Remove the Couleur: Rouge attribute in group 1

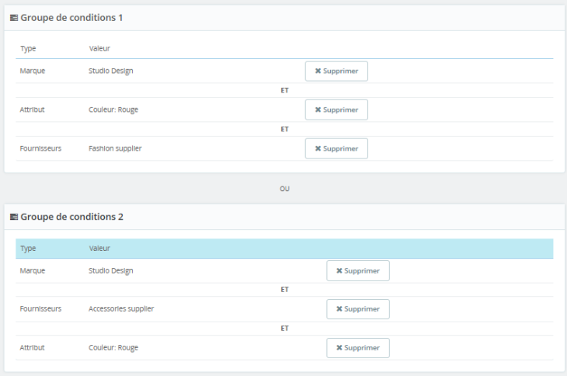[x=336, y=110]
